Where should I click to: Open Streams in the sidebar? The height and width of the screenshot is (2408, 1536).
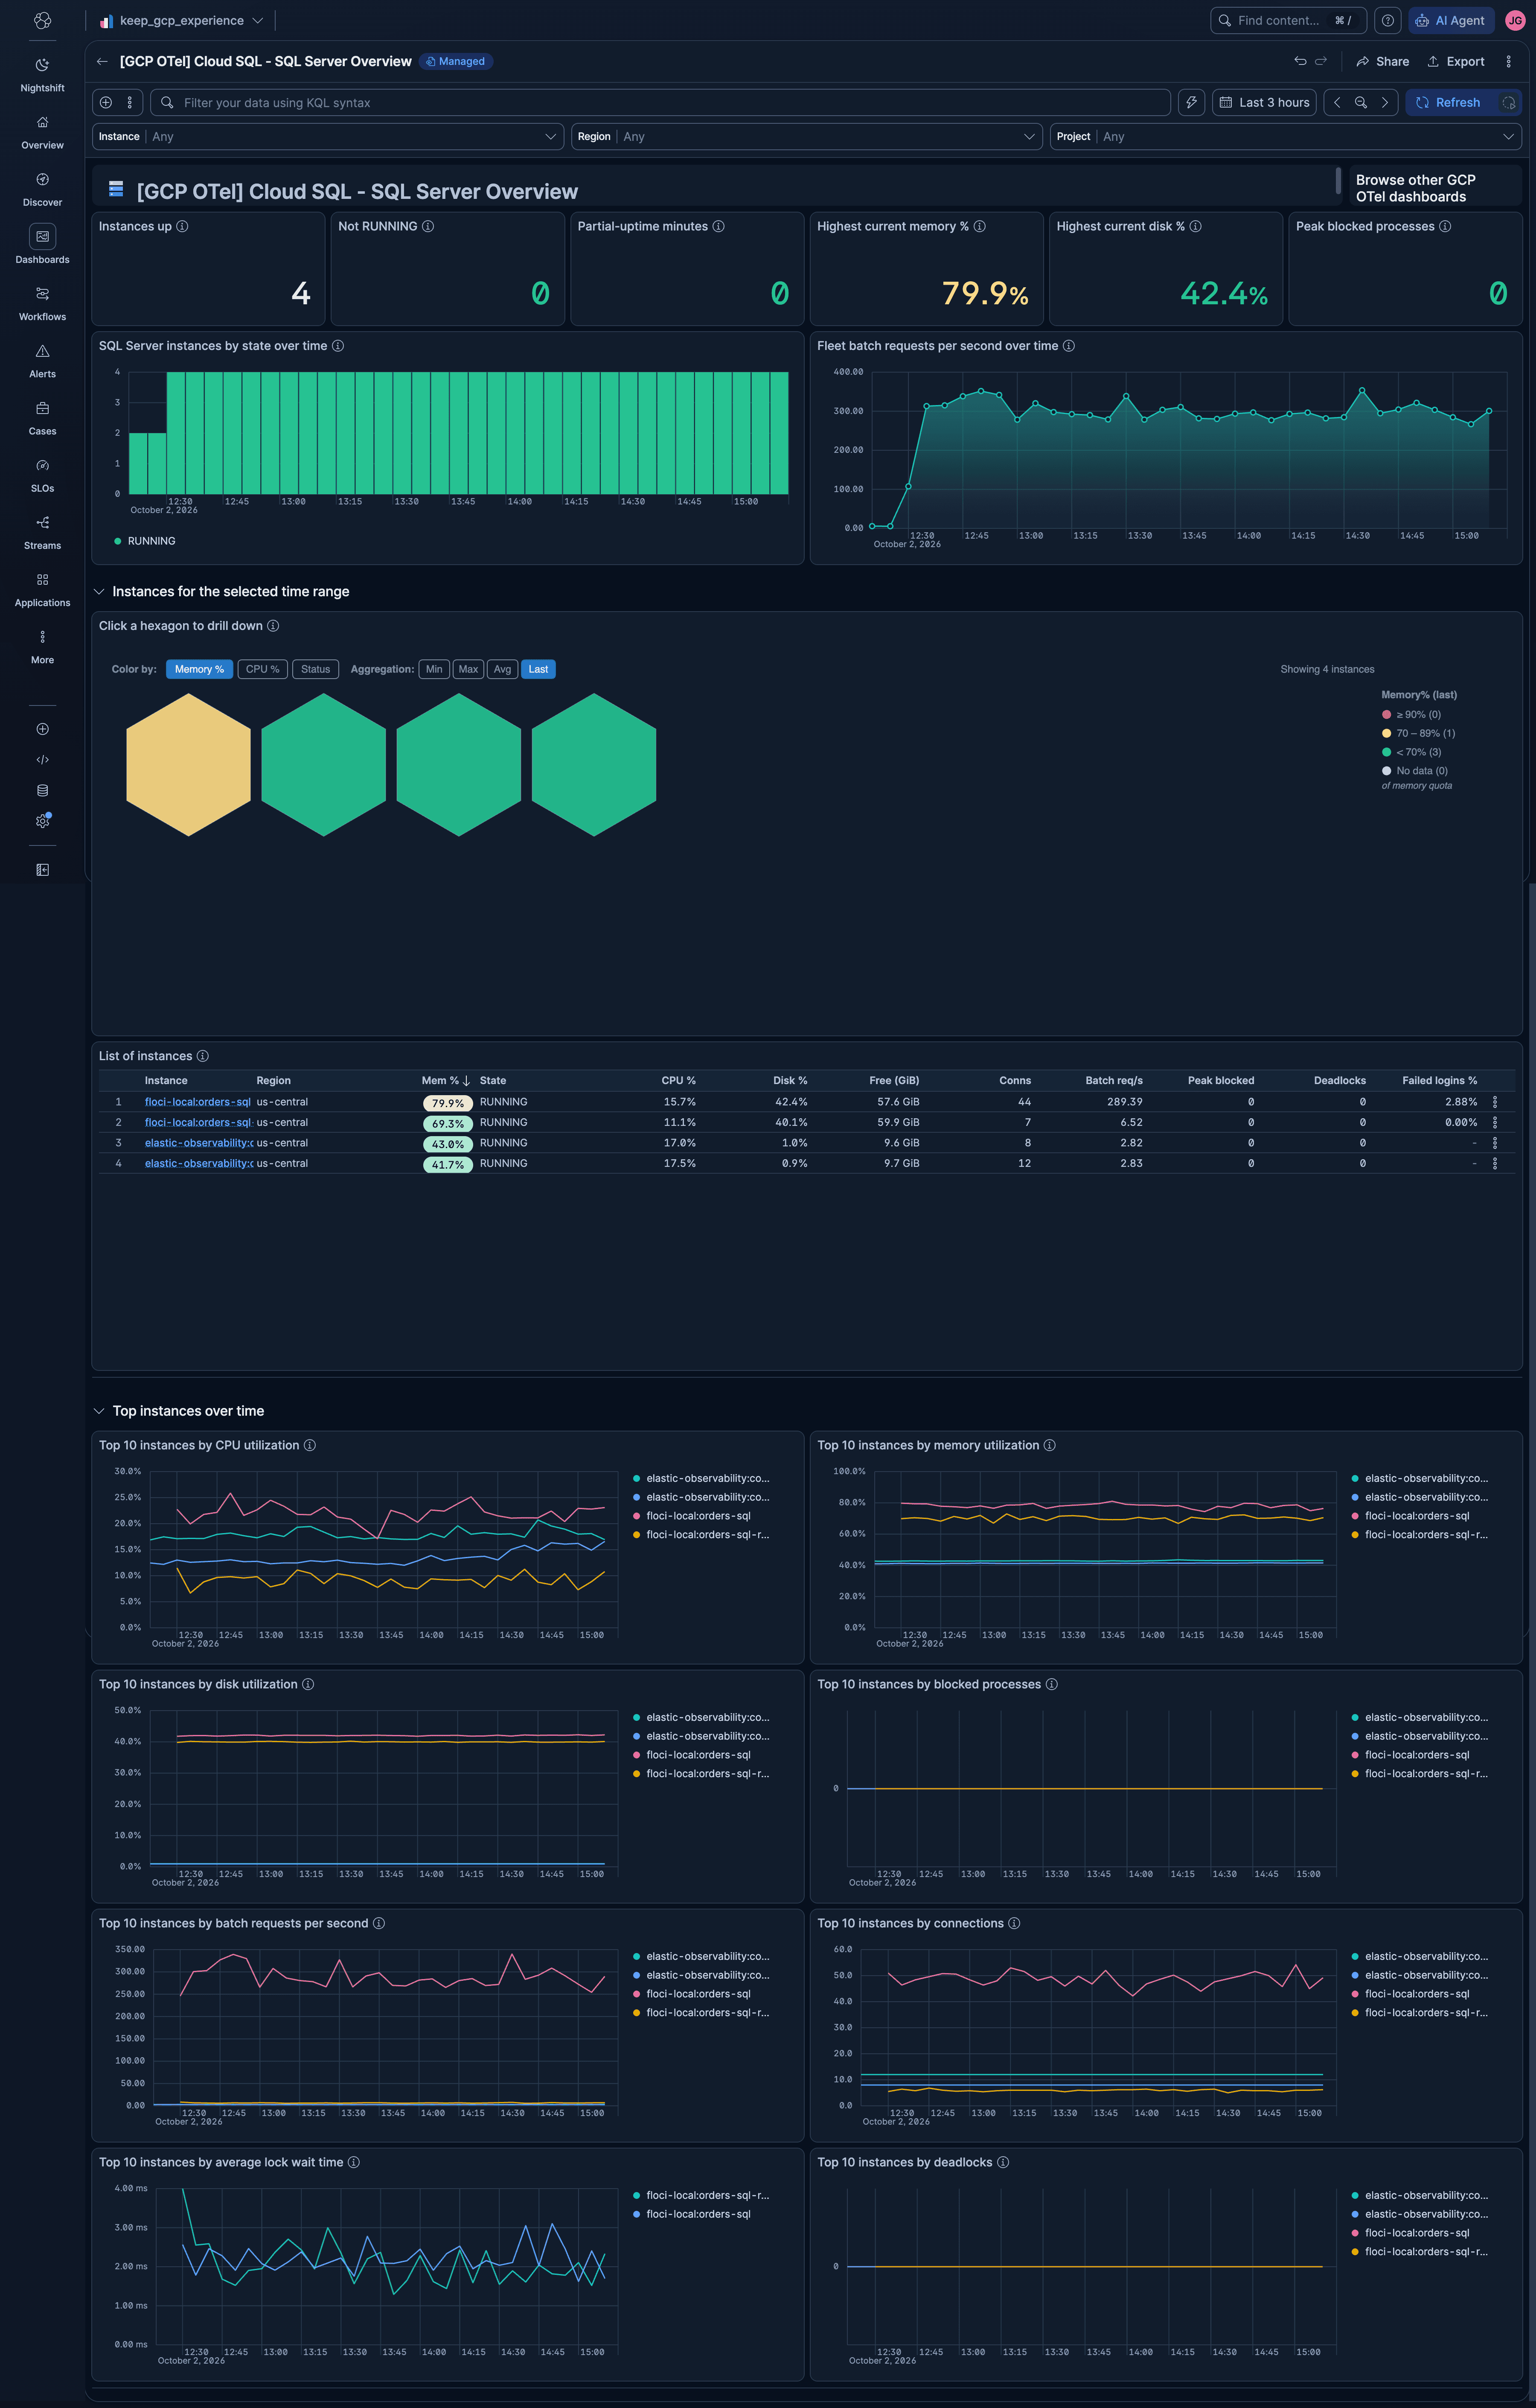(42, 532)
